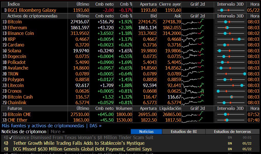
Task: Click the 30-day range slider for CME Ether
Action: 231,120
